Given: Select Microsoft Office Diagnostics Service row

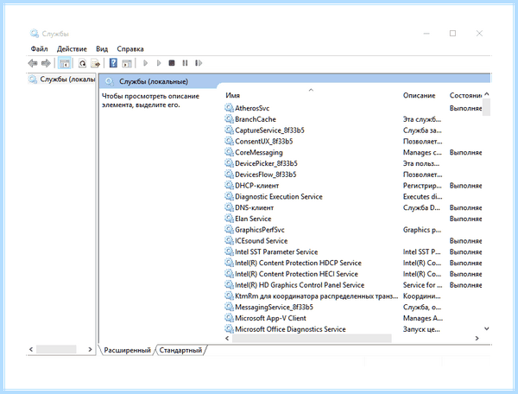Looking at the screenshot, I should [353, 329].
